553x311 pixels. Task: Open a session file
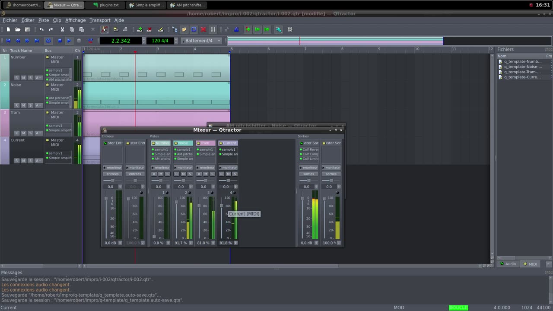point(18,29)
